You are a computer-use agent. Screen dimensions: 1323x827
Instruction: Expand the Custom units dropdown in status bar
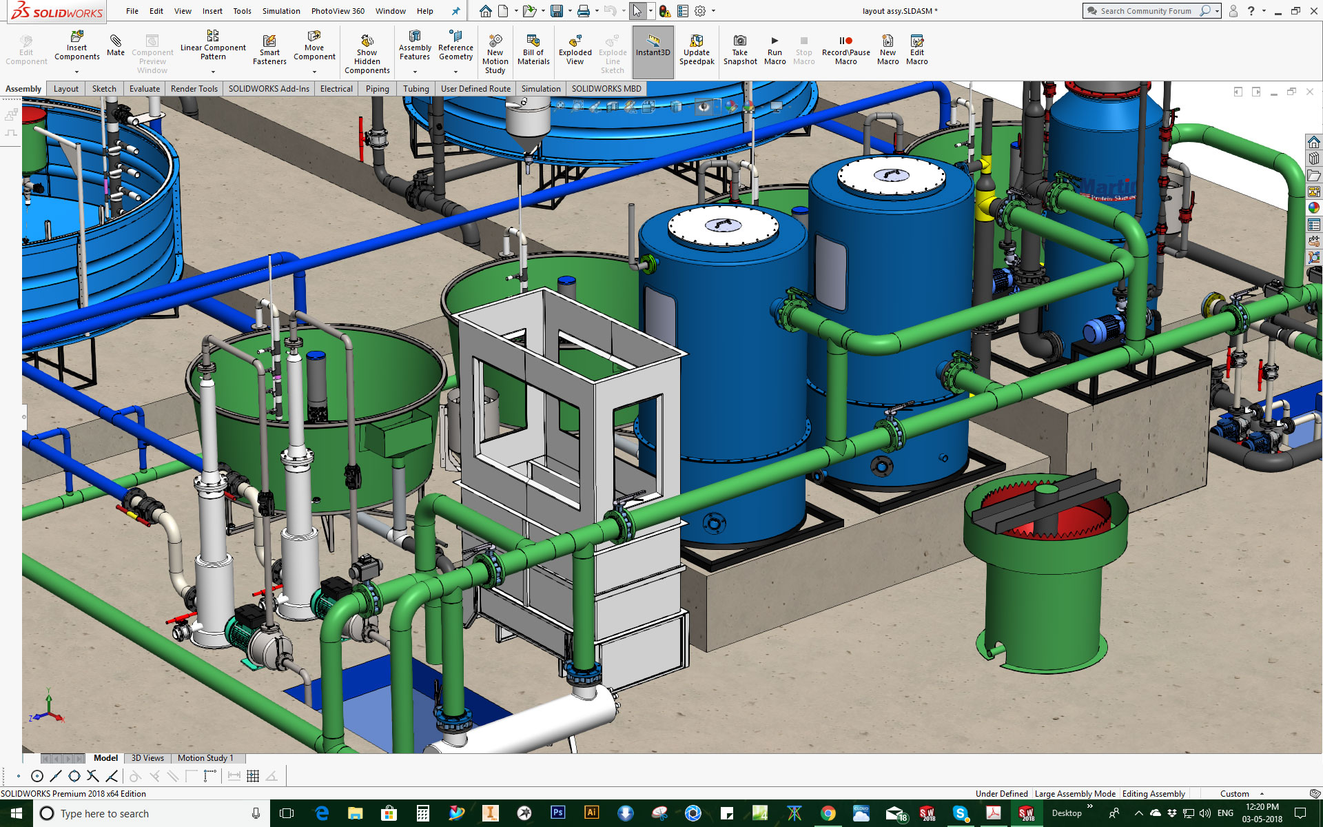1262,794
